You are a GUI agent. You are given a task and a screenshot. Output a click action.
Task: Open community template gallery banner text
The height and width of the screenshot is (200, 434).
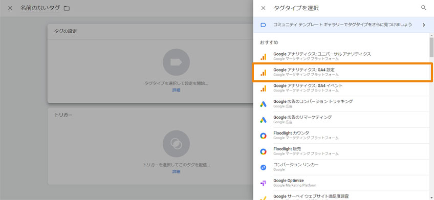pos(342,25)
